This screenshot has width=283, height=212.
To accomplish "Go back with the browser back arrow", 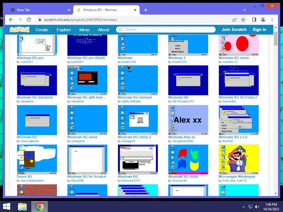I will (x=11, y=20).
